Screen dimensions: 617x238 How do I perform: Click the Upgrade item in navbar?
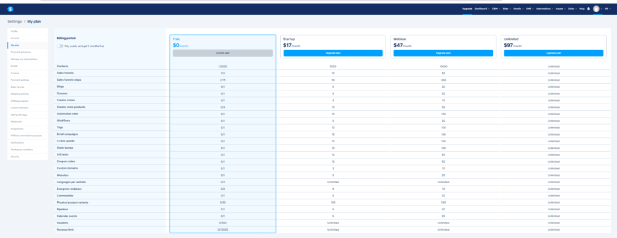pos(467,8)
